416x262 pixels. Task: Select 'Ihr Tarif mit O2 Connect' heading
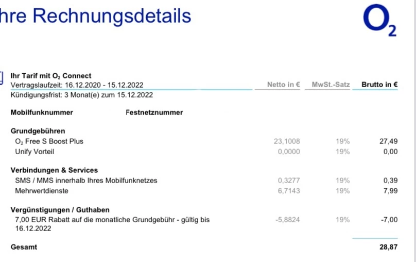[51, 76]
